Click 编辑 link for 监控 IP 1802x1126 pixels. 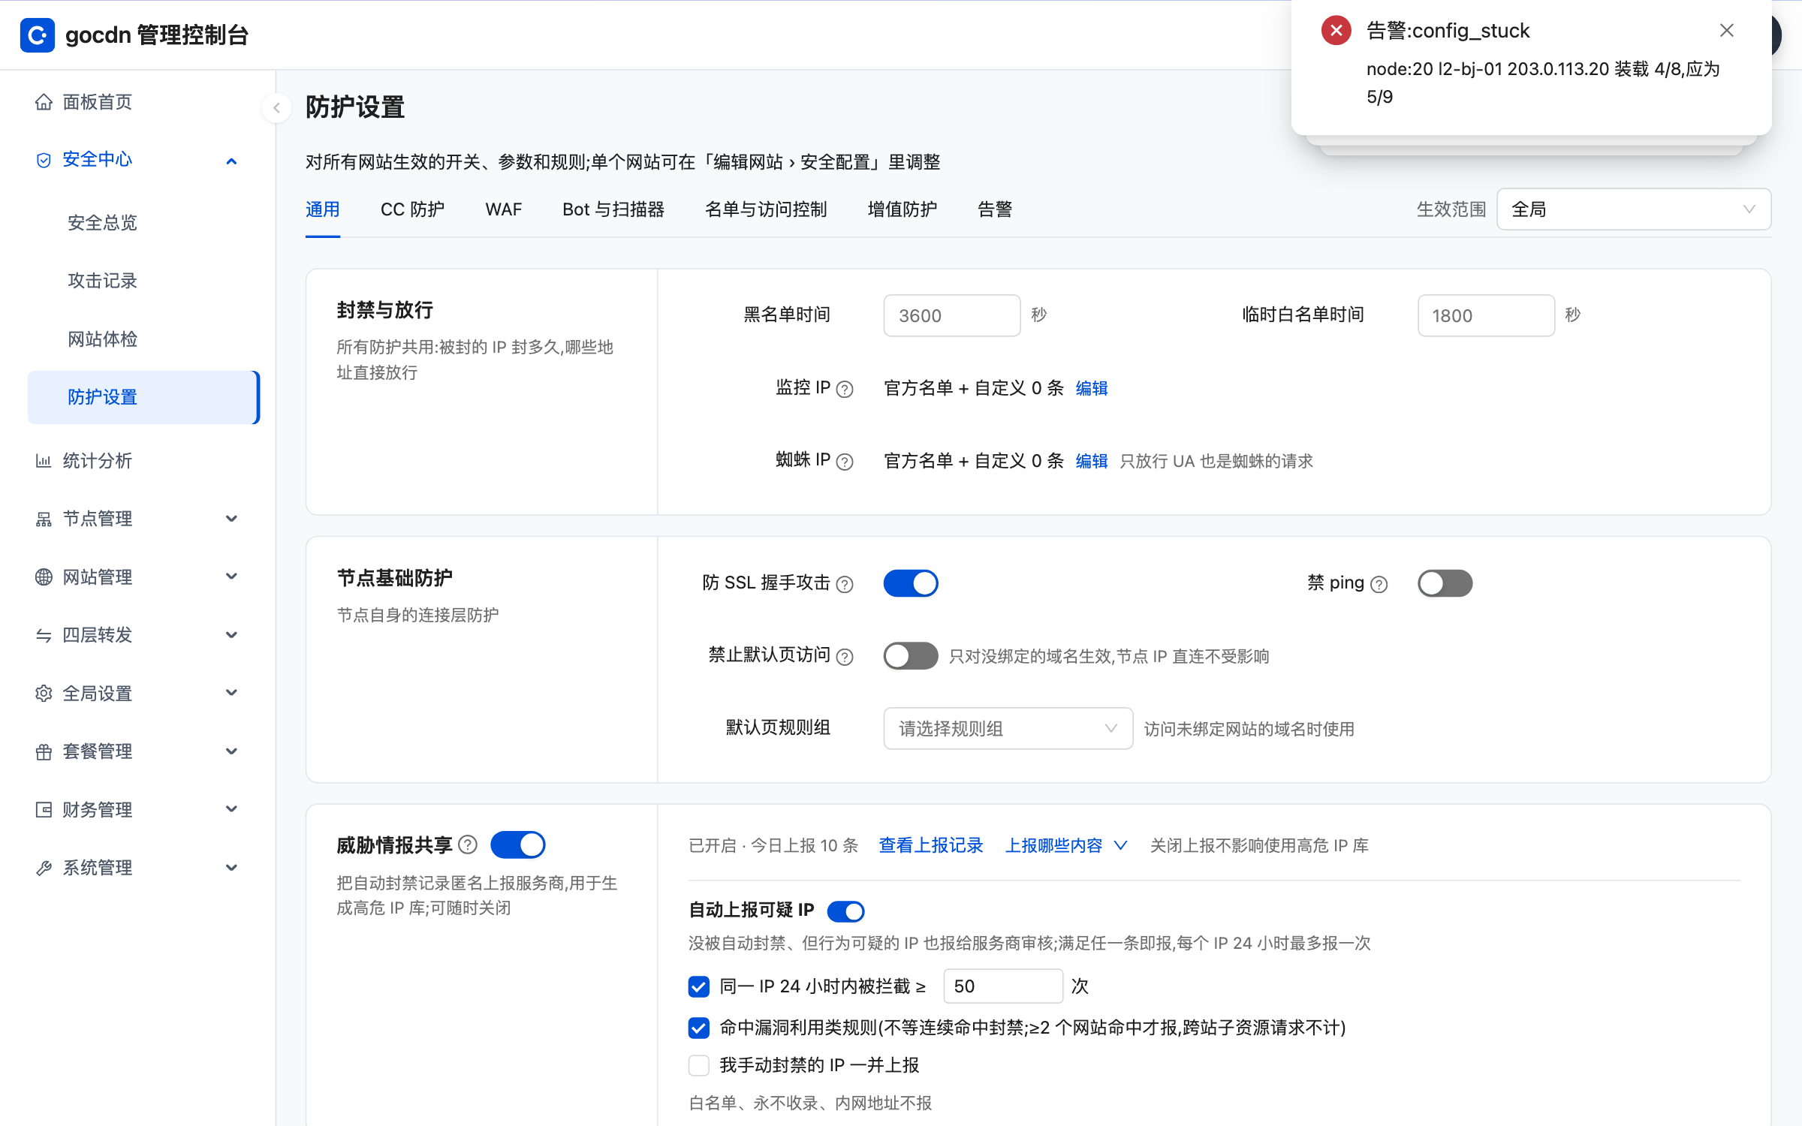[x=1092, y=388]
